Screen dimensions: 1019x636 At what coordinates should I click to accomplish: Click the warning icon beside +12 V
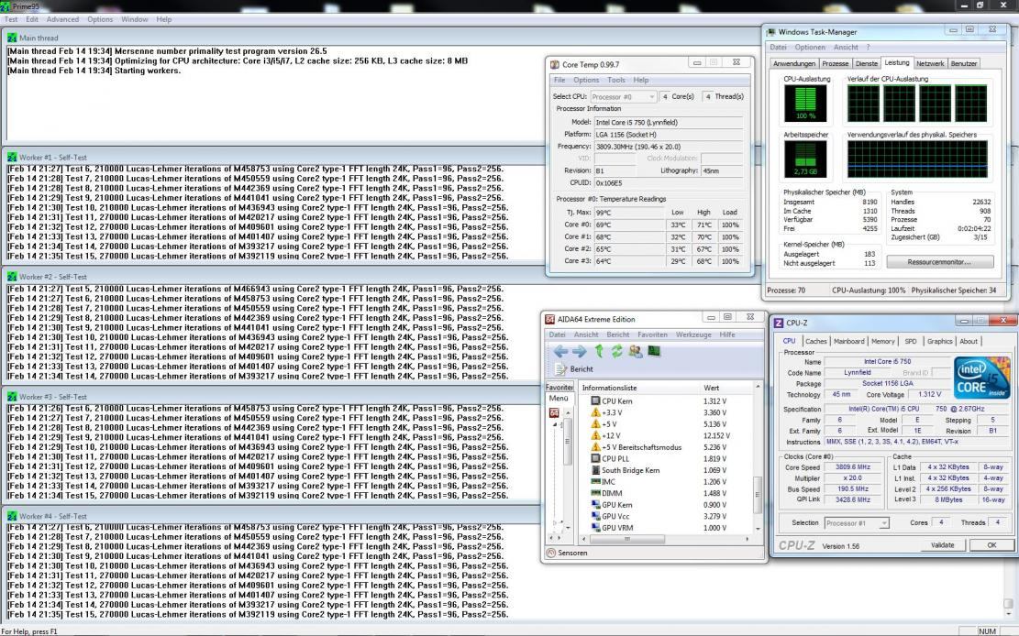(594, 435)
